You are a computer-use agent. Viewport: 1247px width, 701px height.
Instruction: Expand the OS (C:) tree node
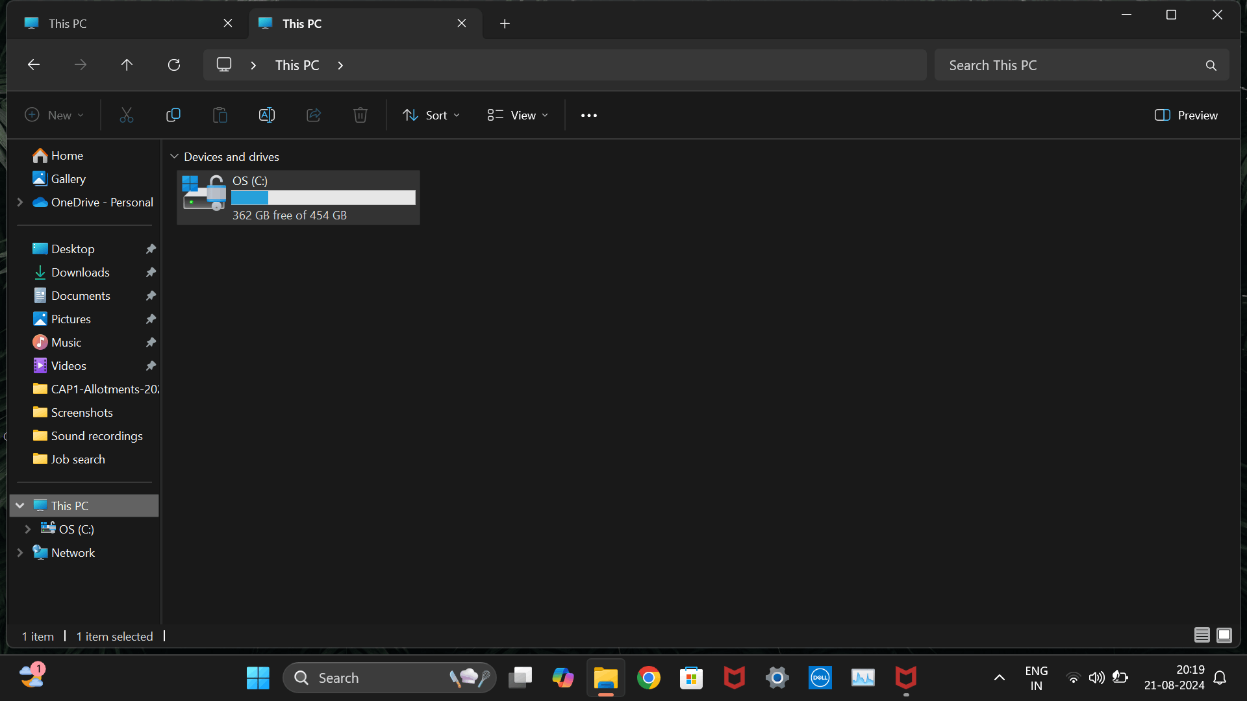coord(28,530)
